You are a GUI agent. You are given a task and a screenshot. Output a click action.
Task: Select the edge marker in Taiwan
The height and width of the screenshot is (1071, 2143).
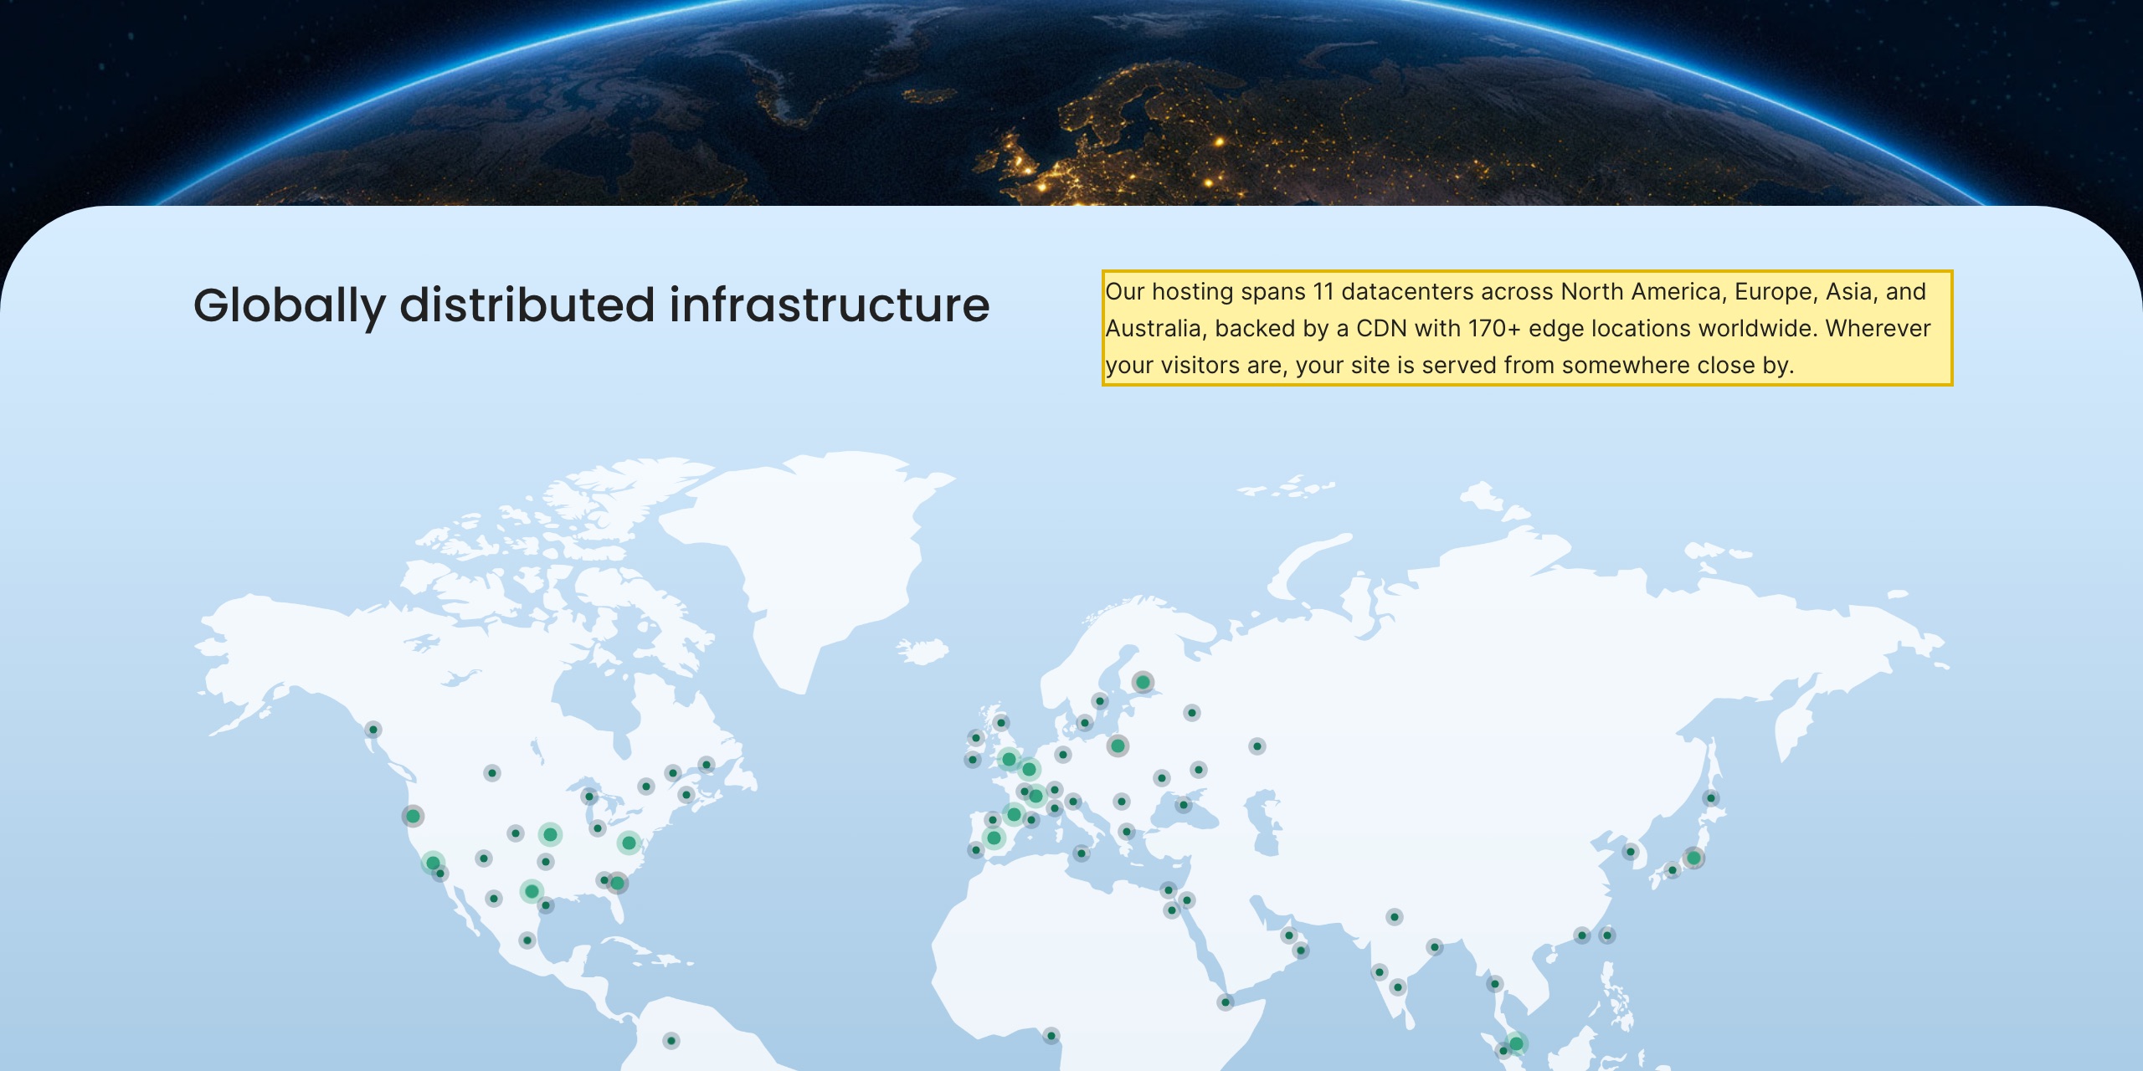(1607, 935)
